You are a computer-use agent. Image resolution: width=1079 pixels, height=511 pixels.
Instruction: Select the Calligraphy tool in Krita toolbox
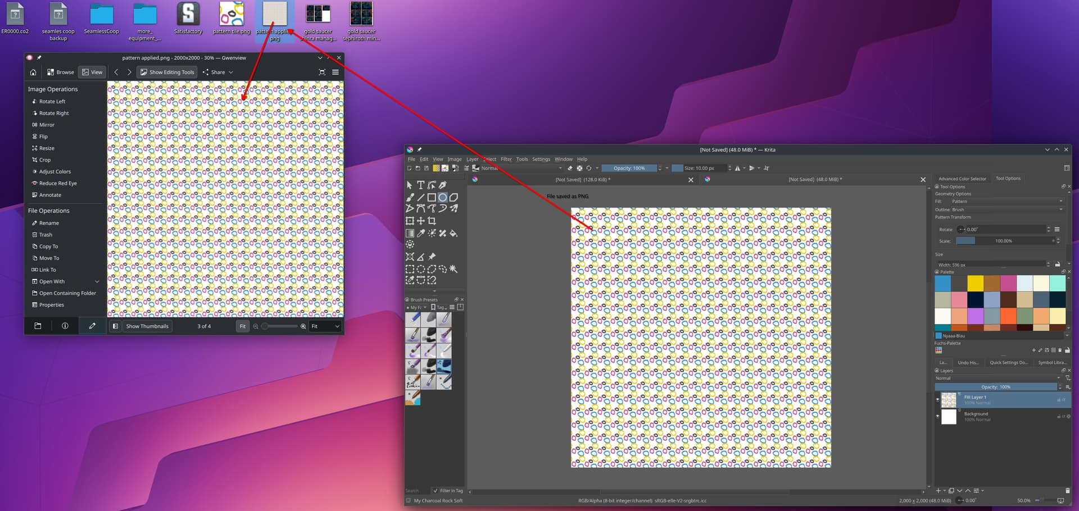[442, 185]
